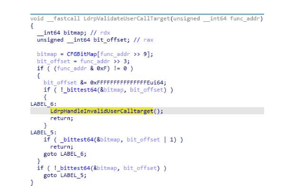Click the rax register comment
Screen dimensions: 291x194
(148, 40)
